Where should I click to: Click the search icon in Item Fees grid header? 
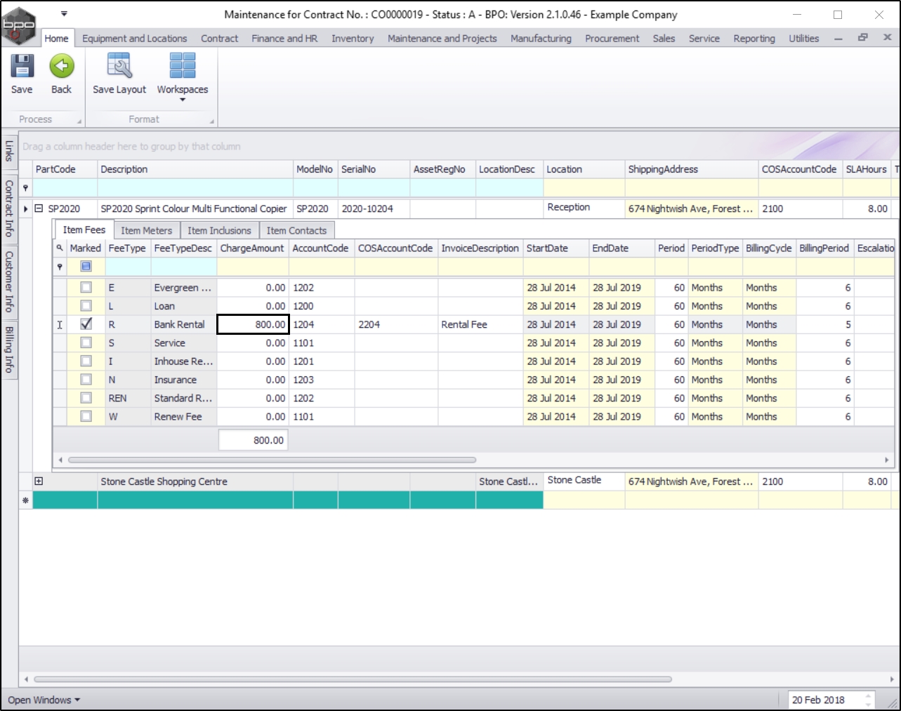point(60,248)
